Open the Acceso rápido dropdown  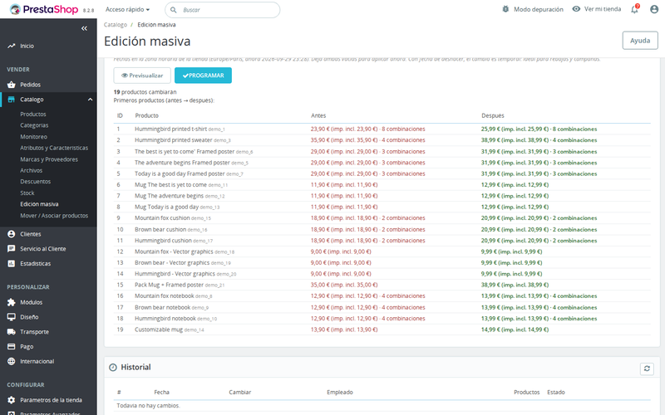pos(127,9)
